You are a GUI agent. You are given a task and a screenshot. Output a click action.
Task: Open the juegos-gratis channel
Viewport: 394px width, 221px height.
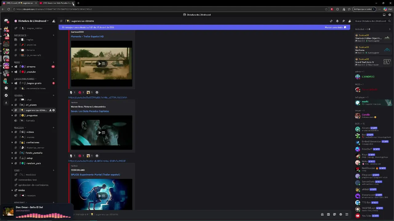click(x=34, y=83)
